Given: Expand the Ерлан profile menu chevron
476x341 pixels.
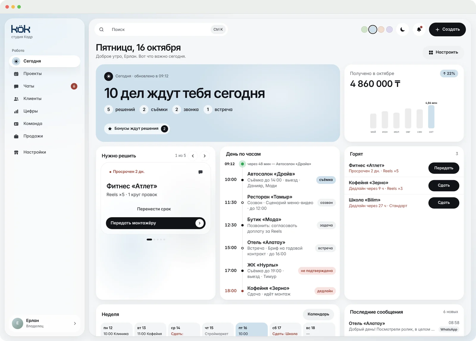Looking at the screenshot, I should pos(75,323).
